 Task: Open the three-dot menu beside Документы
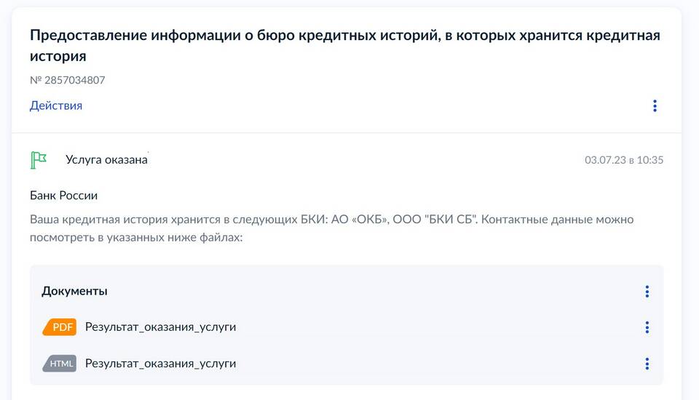[647, 292]
